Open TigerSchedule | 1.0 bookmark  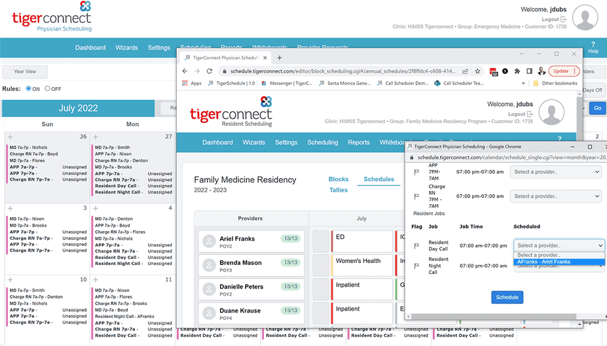click(x=232, y=83)
